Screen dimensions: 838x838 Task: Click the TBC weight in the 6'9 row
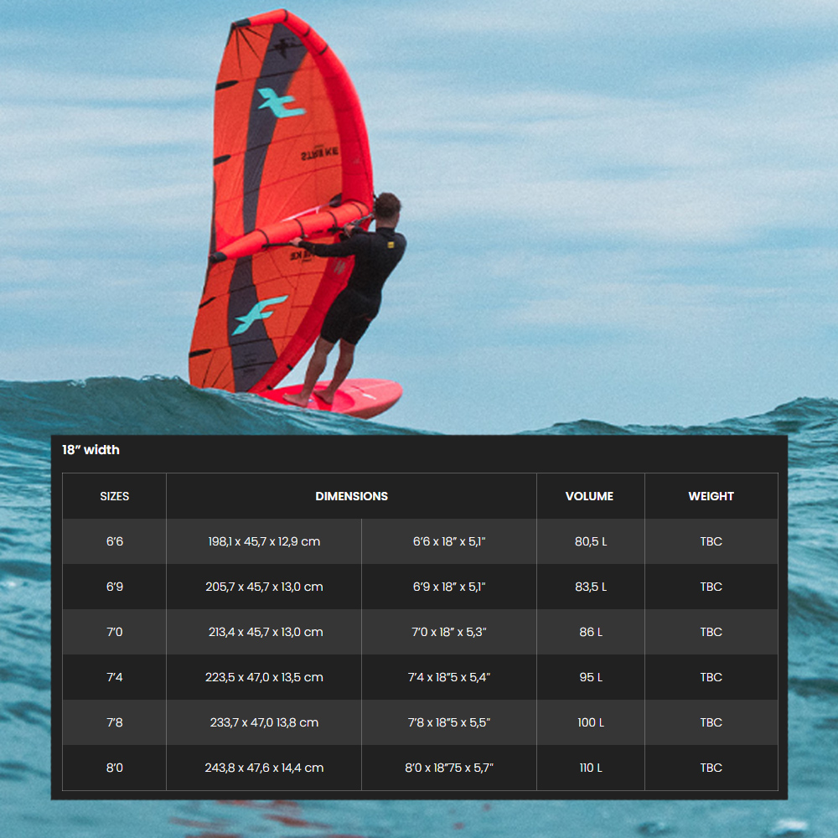[711, 587]
